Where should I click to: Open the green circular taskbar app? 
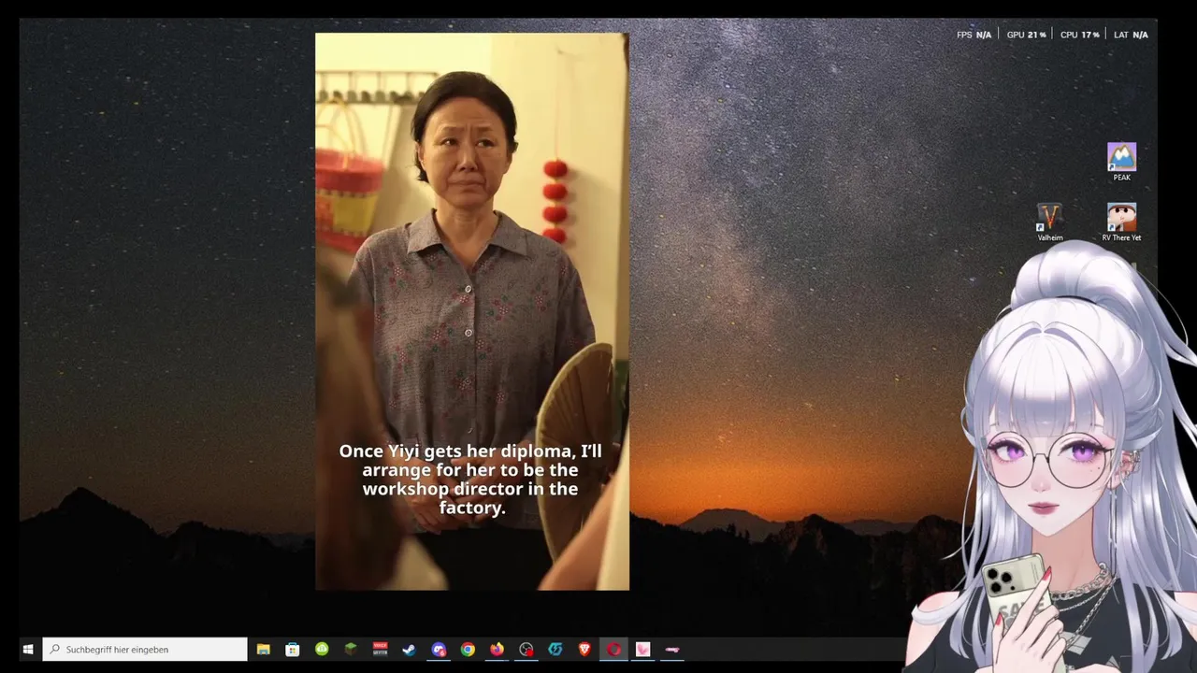pos(322,649)
